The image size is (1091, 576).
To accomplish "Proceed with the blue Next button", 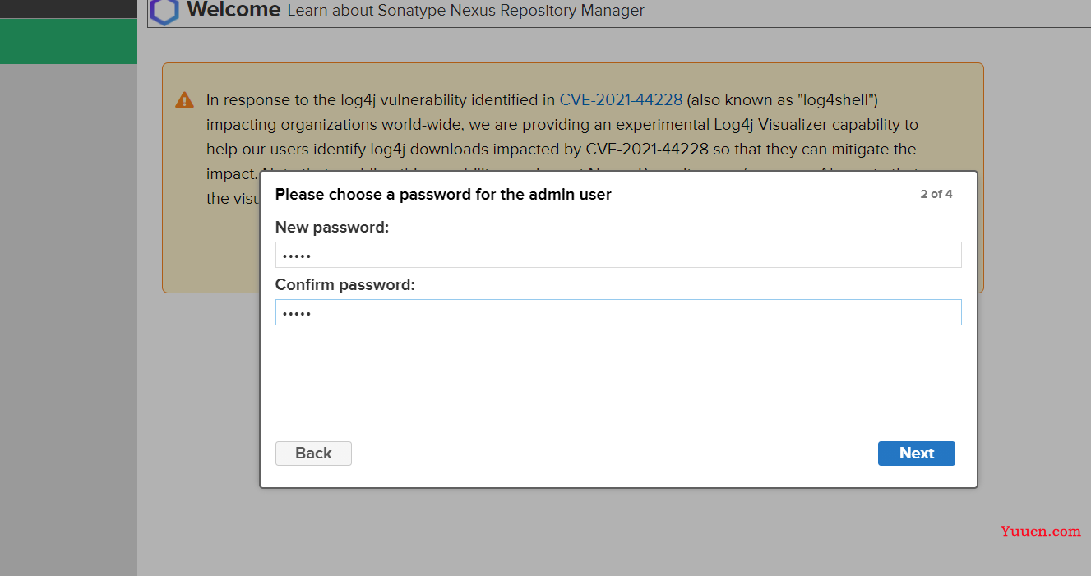I will click(x=917, y=454).
